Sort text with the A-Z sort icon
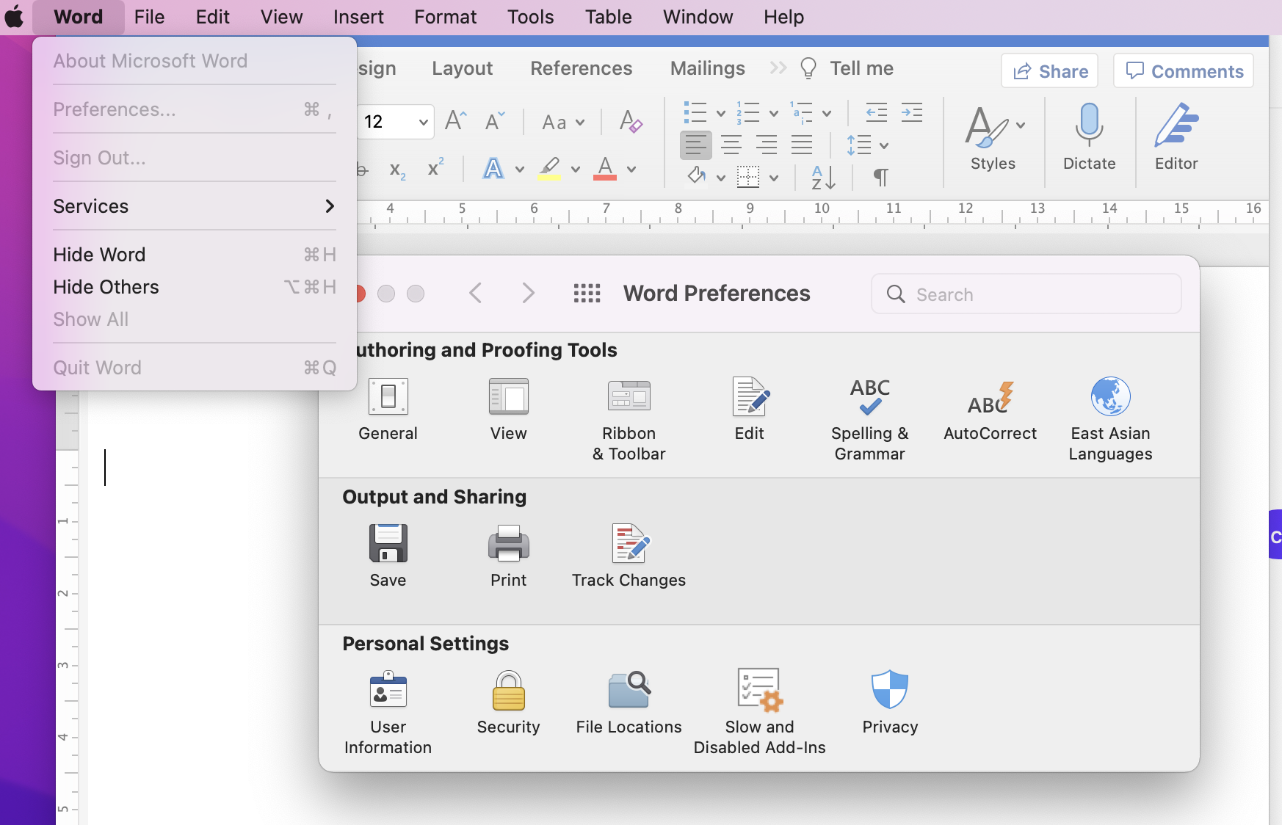This screenshot has width=1282, height=825. pos(823,177)
